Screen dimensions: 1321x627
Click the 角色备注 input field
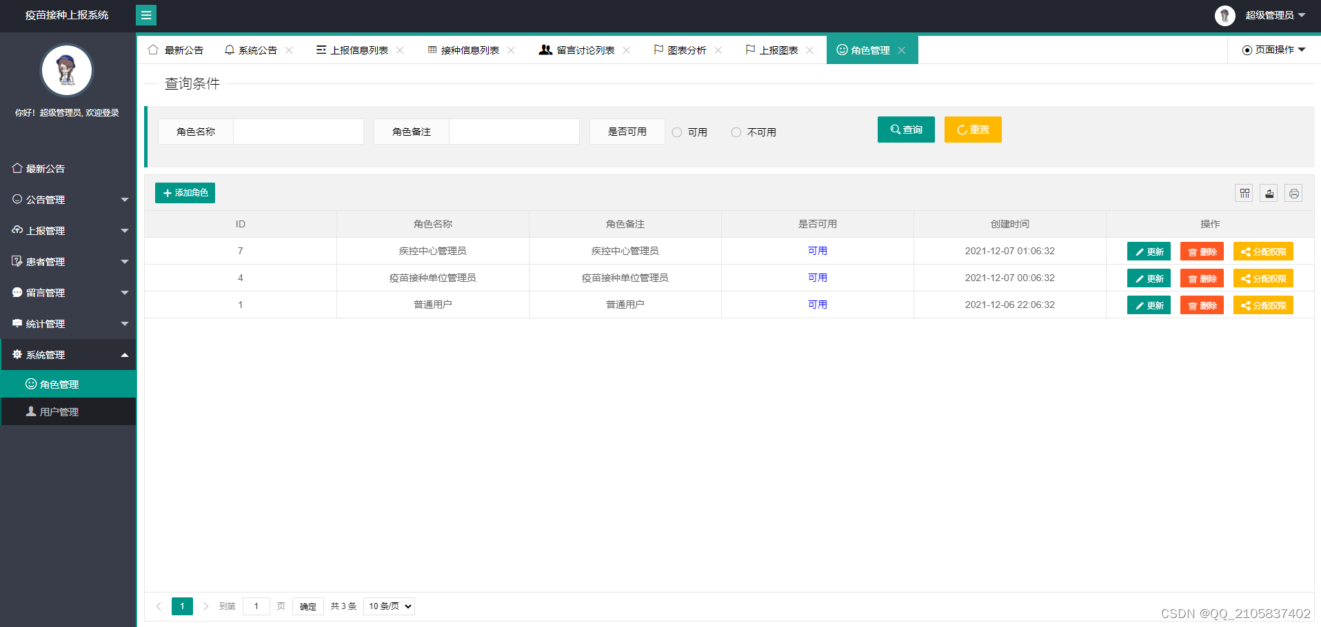click(x=514, y=132)
